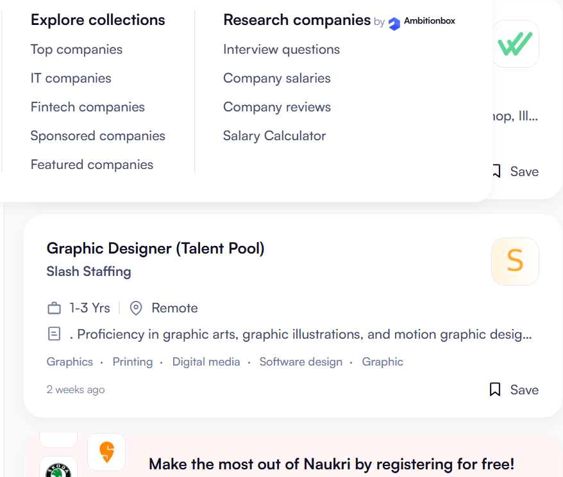563x477 pixels.
Task: Select the Graphics skill tag
Action: (x=69, y=362)
